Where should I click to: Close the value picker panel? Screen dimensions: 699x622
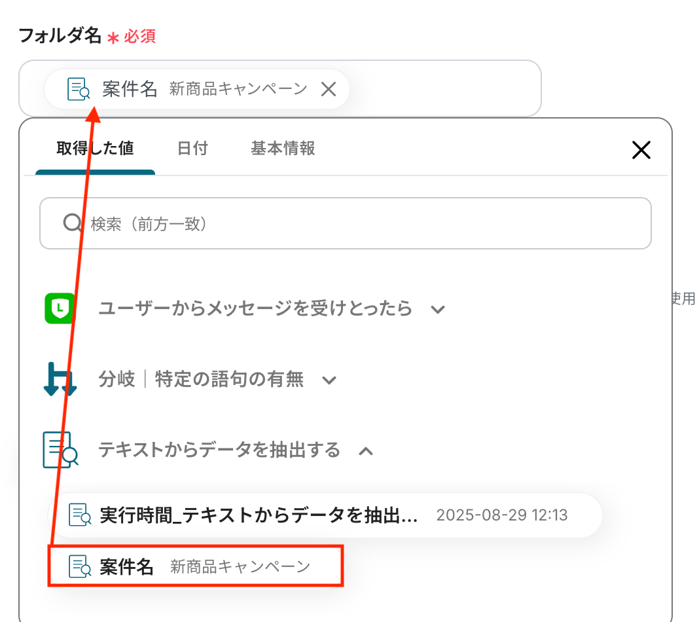(641, 150)
